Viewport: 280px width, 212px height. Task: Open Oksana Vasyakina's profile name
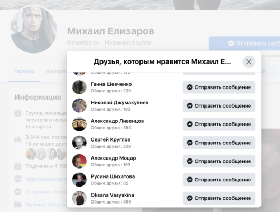pyautogui.click(x=113, y=195)
